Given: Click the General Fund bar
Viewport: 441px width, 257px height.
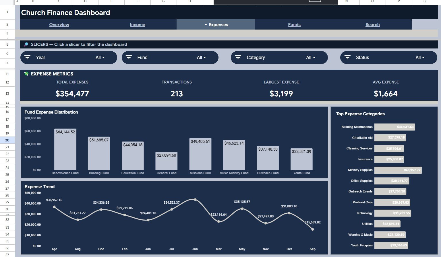Looking at the screenshot, I should point(167,161).
